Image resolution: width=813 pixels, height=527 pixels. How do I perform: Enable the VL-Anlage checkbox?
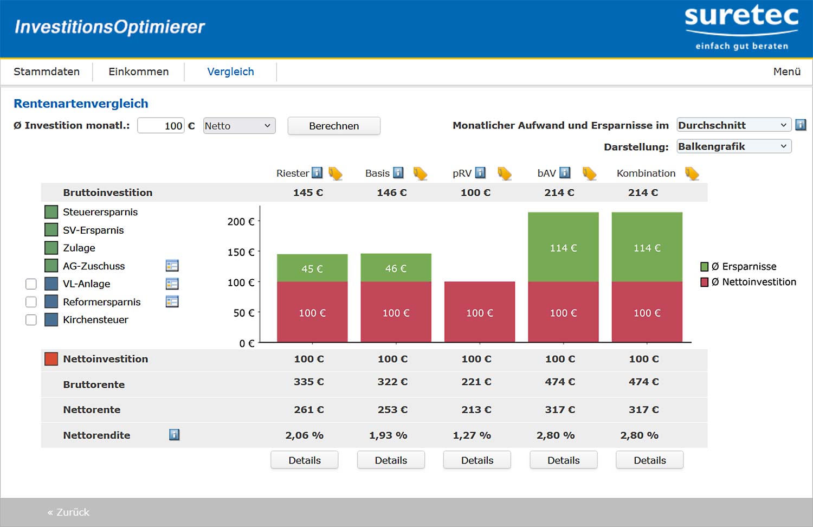click(x=31, y=284)
